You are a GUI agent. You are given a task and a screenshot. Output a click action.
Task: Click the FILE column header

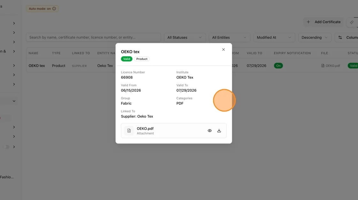[x=324, y=53]
